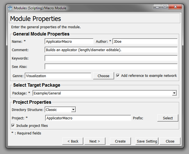This screenshot has width=189, height=154.
Task: Maximize the Macro Module window
Action: point(165,7)
